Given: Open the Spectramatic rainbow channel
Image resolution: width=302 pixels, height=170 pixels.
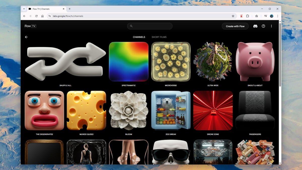Looking at the screenshot, I should [x=129, y=62].
